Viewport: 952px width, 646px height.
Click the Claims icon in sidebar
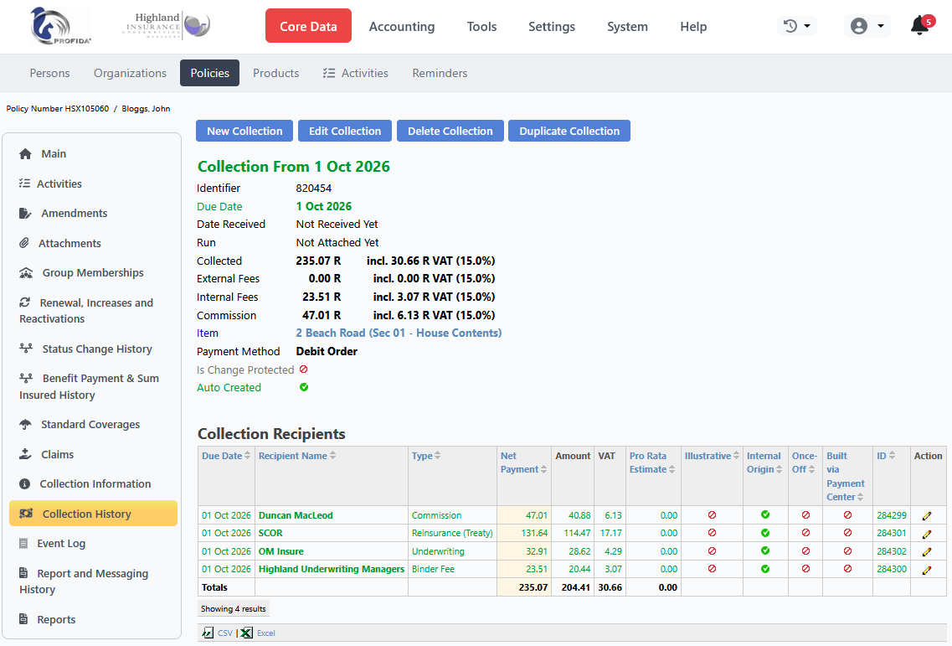[25, 454]
